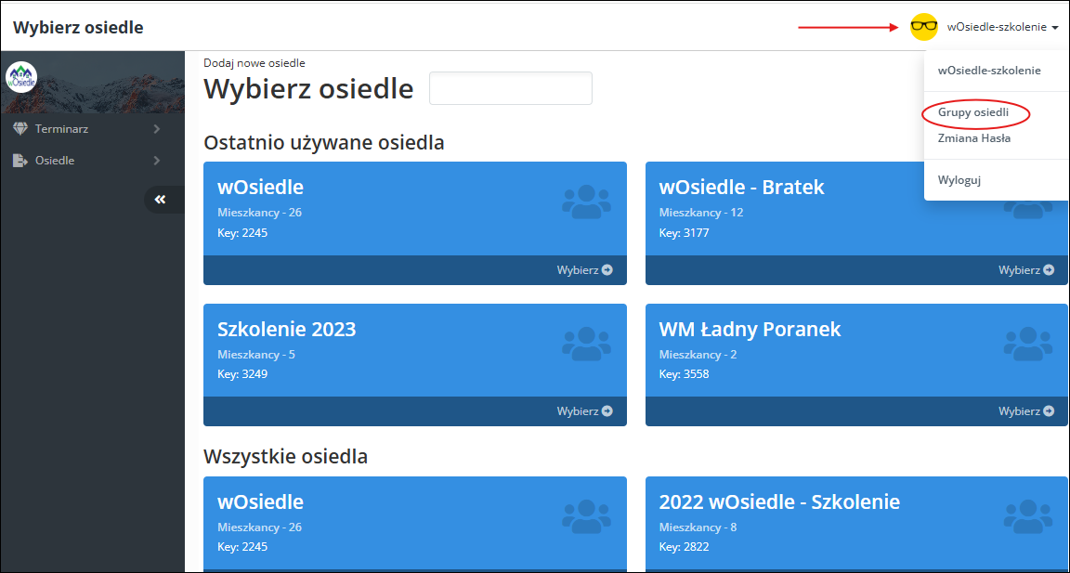Expand the Terminarz sidebar submenu
1070x573 pixels.
[x=157, y=129]
